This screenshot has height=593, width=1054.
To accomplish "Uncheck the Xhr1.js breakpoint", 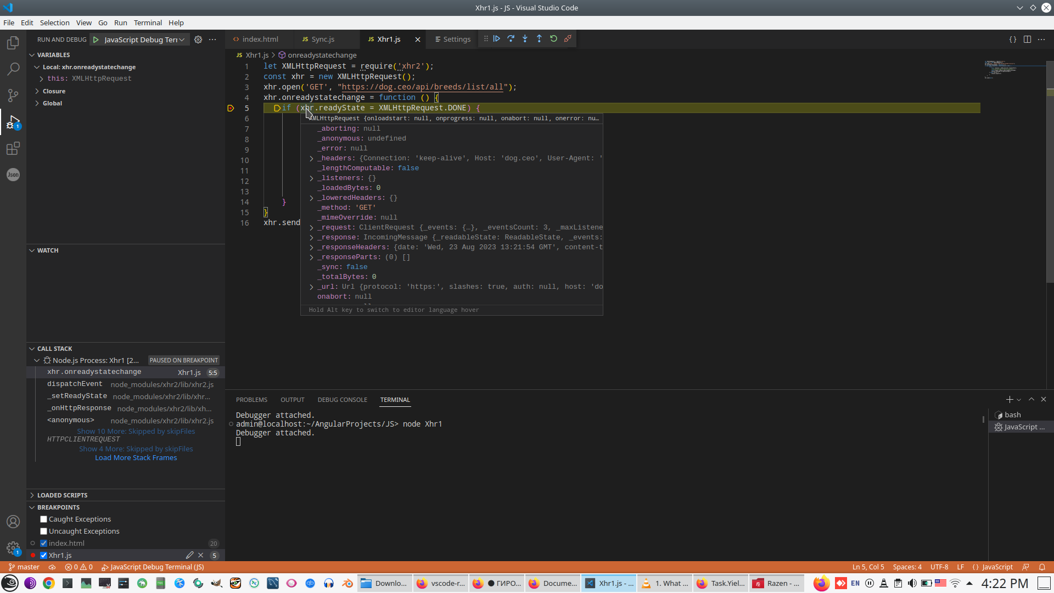I will tap(44, 555).
